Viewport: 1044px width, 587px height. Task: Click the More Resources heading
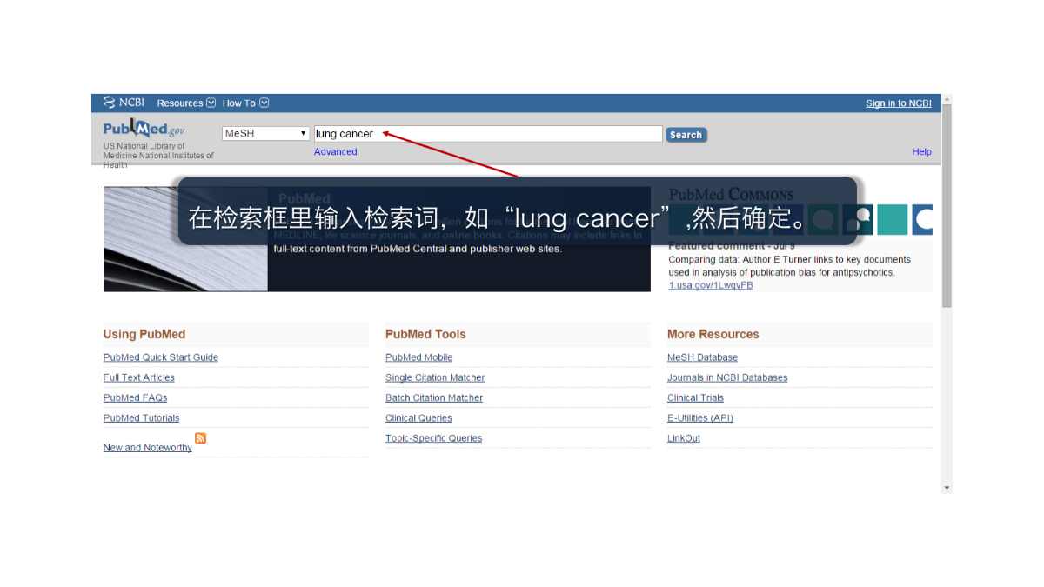click(713, 334)
